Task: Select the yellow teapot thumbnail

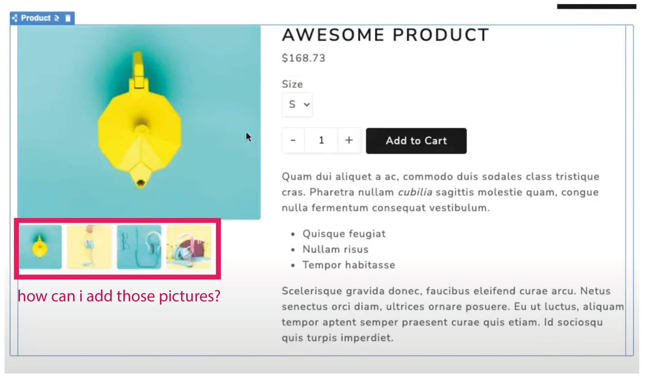Action: point(40,247)
